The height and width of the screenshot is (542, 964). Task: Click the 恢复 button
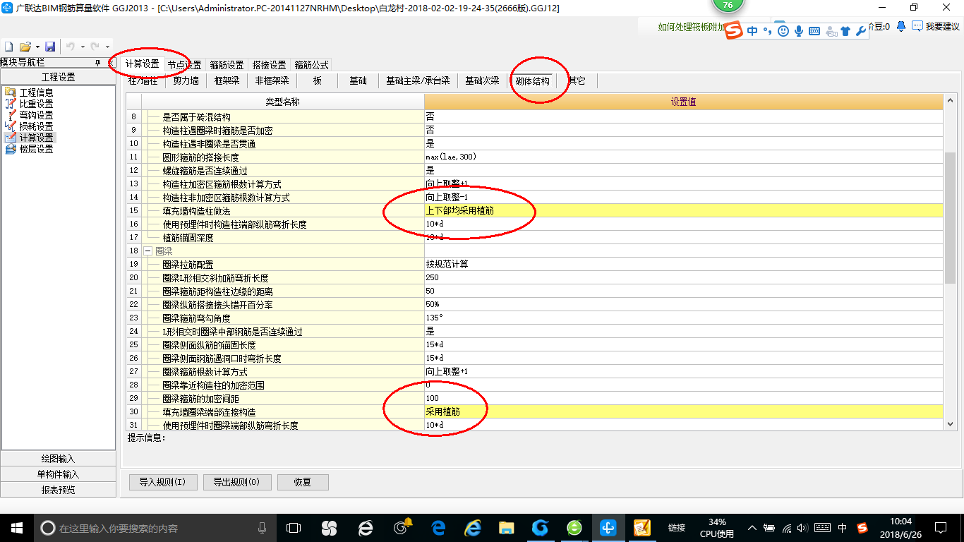(x=303, y=482)
